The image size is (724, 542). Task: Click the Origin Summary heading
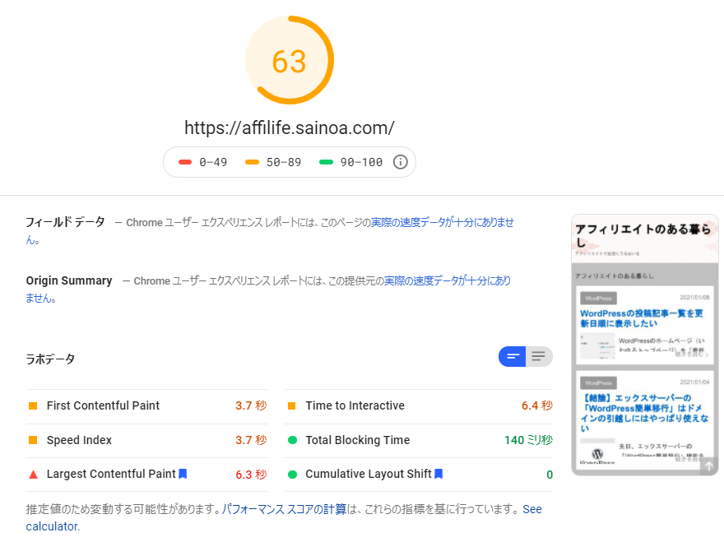coord(69,280)
